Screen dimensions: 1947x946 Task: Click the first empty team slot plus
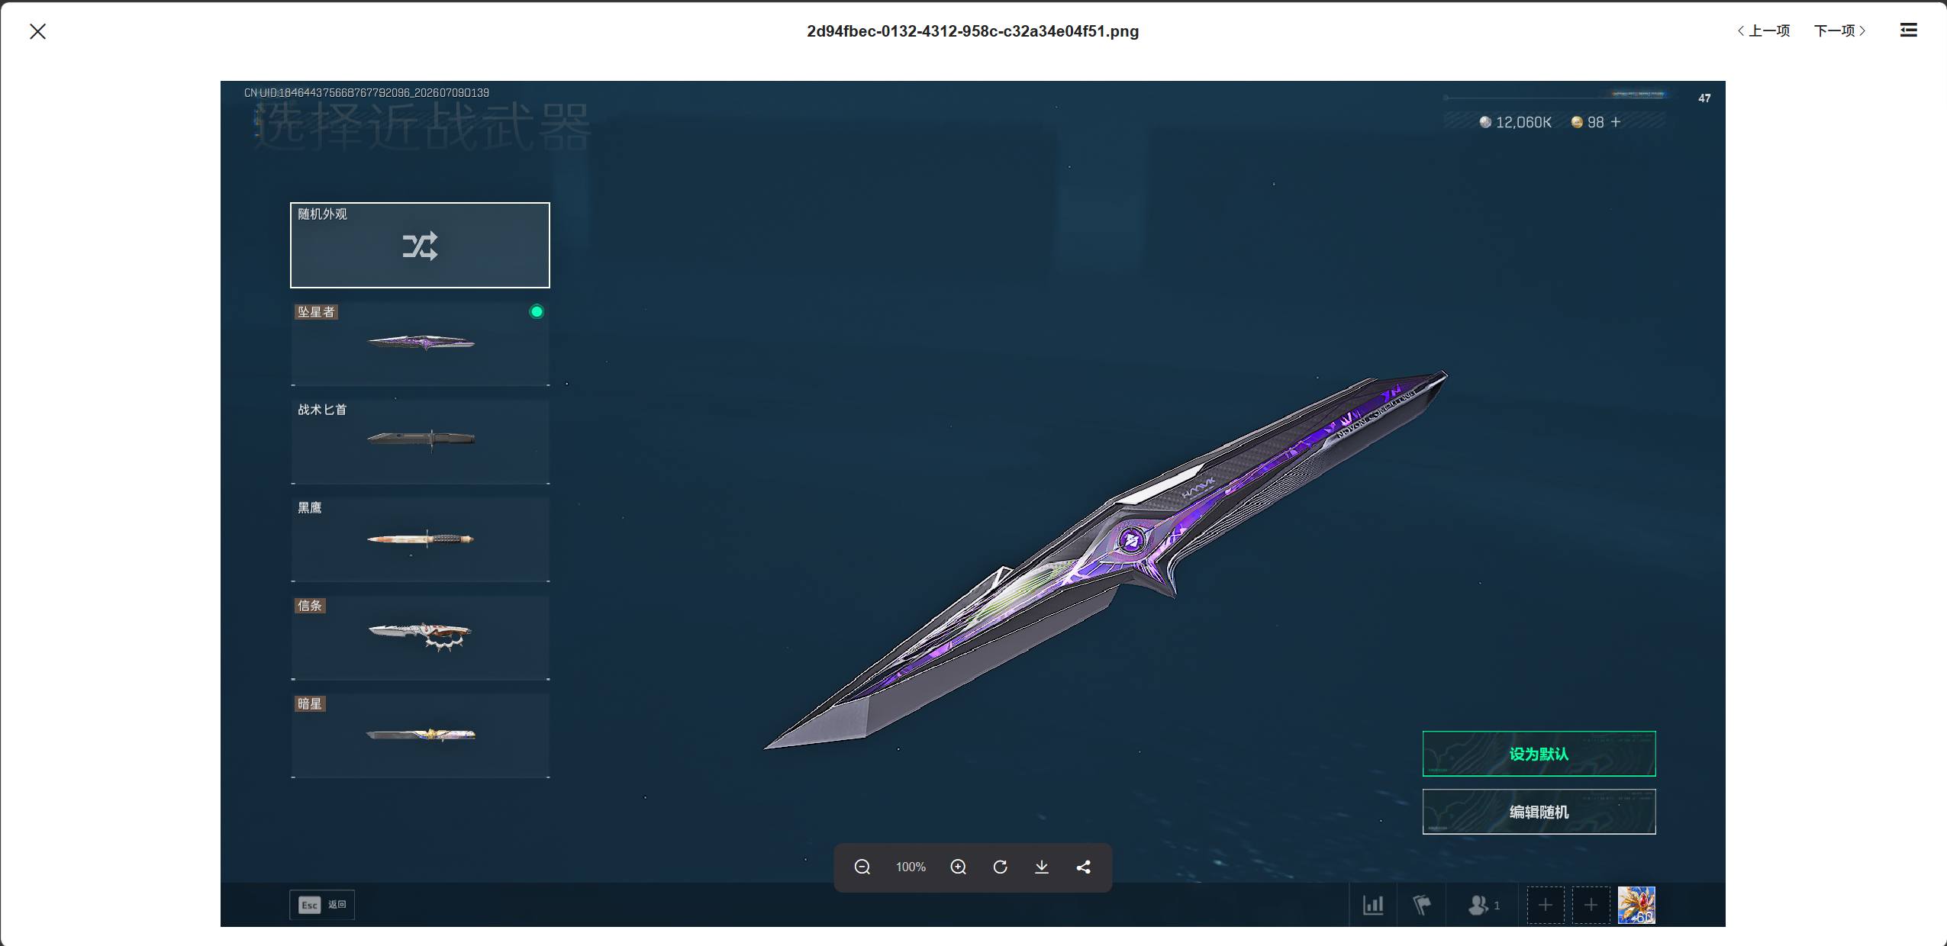pyautogui.click(x=1546, y=905)
